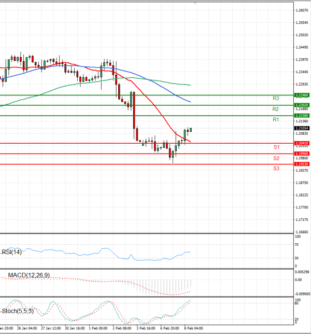
Task: Click the 8 Feb 04:00 time label
Action: coord(193,328)
